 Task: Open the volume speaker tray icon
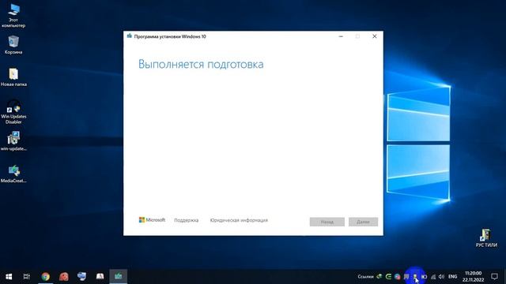(x=442, y=277)
